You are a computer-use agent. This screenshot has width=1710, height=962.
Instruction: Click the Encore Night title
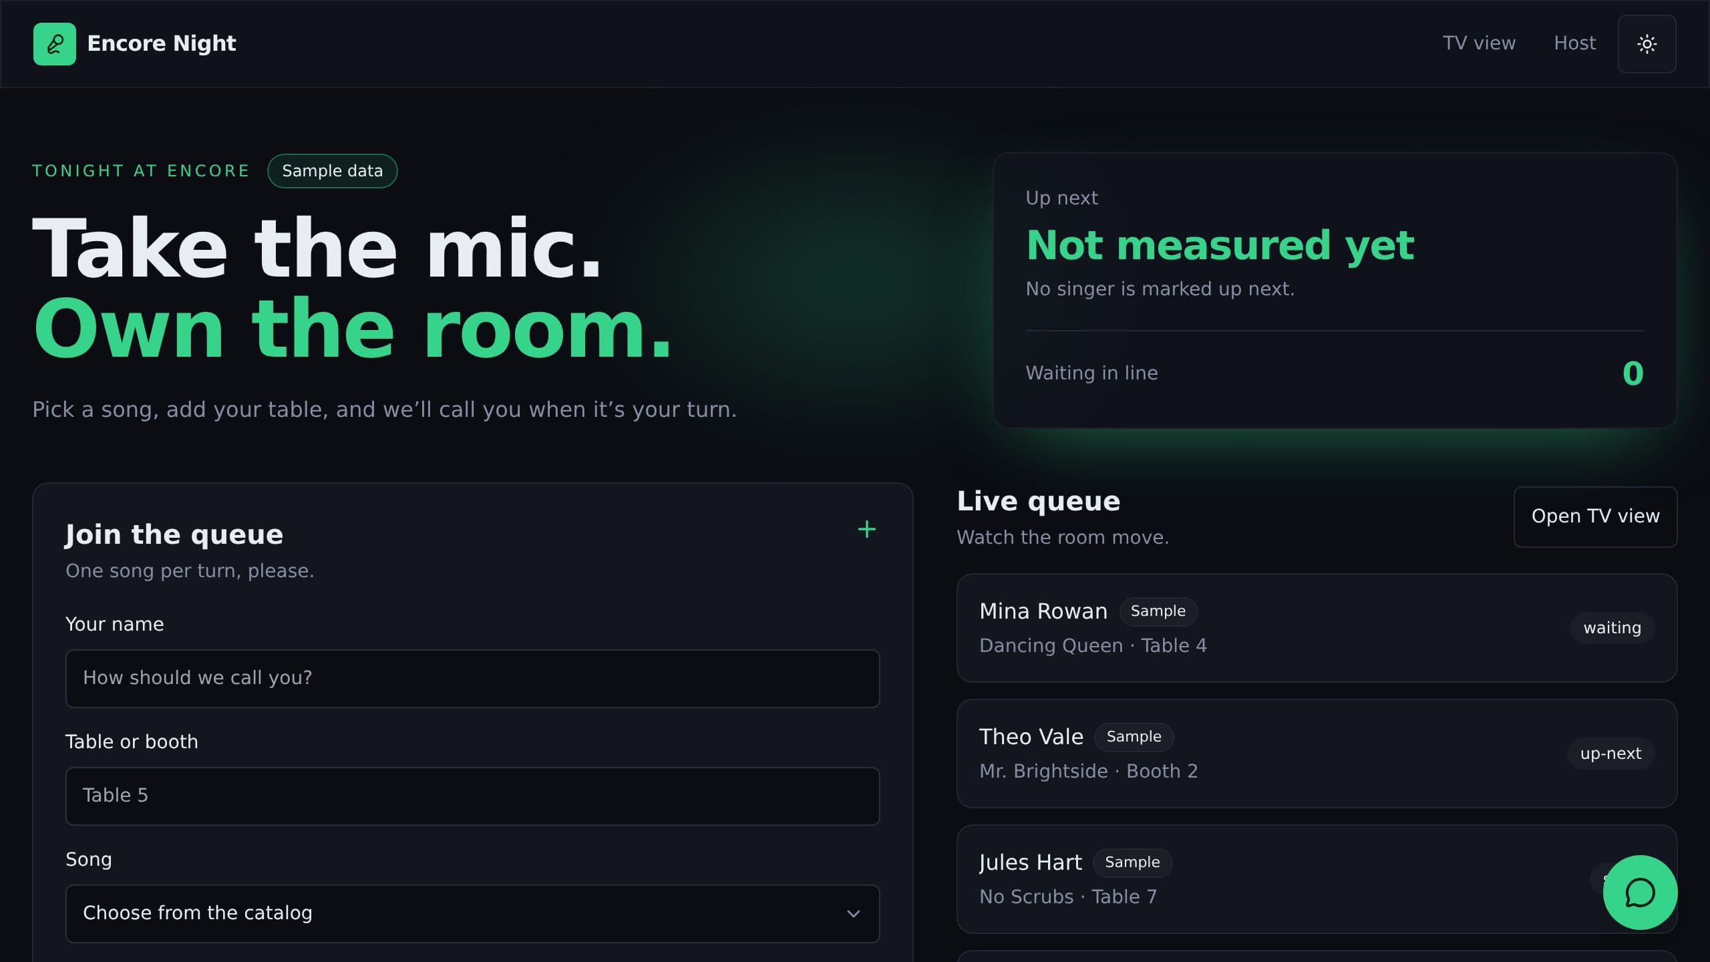pyautogui.click(x=162, y=43)
